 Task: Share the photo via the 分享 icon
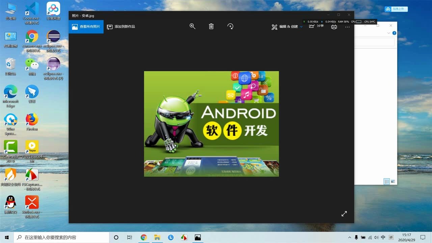[317, 26]
